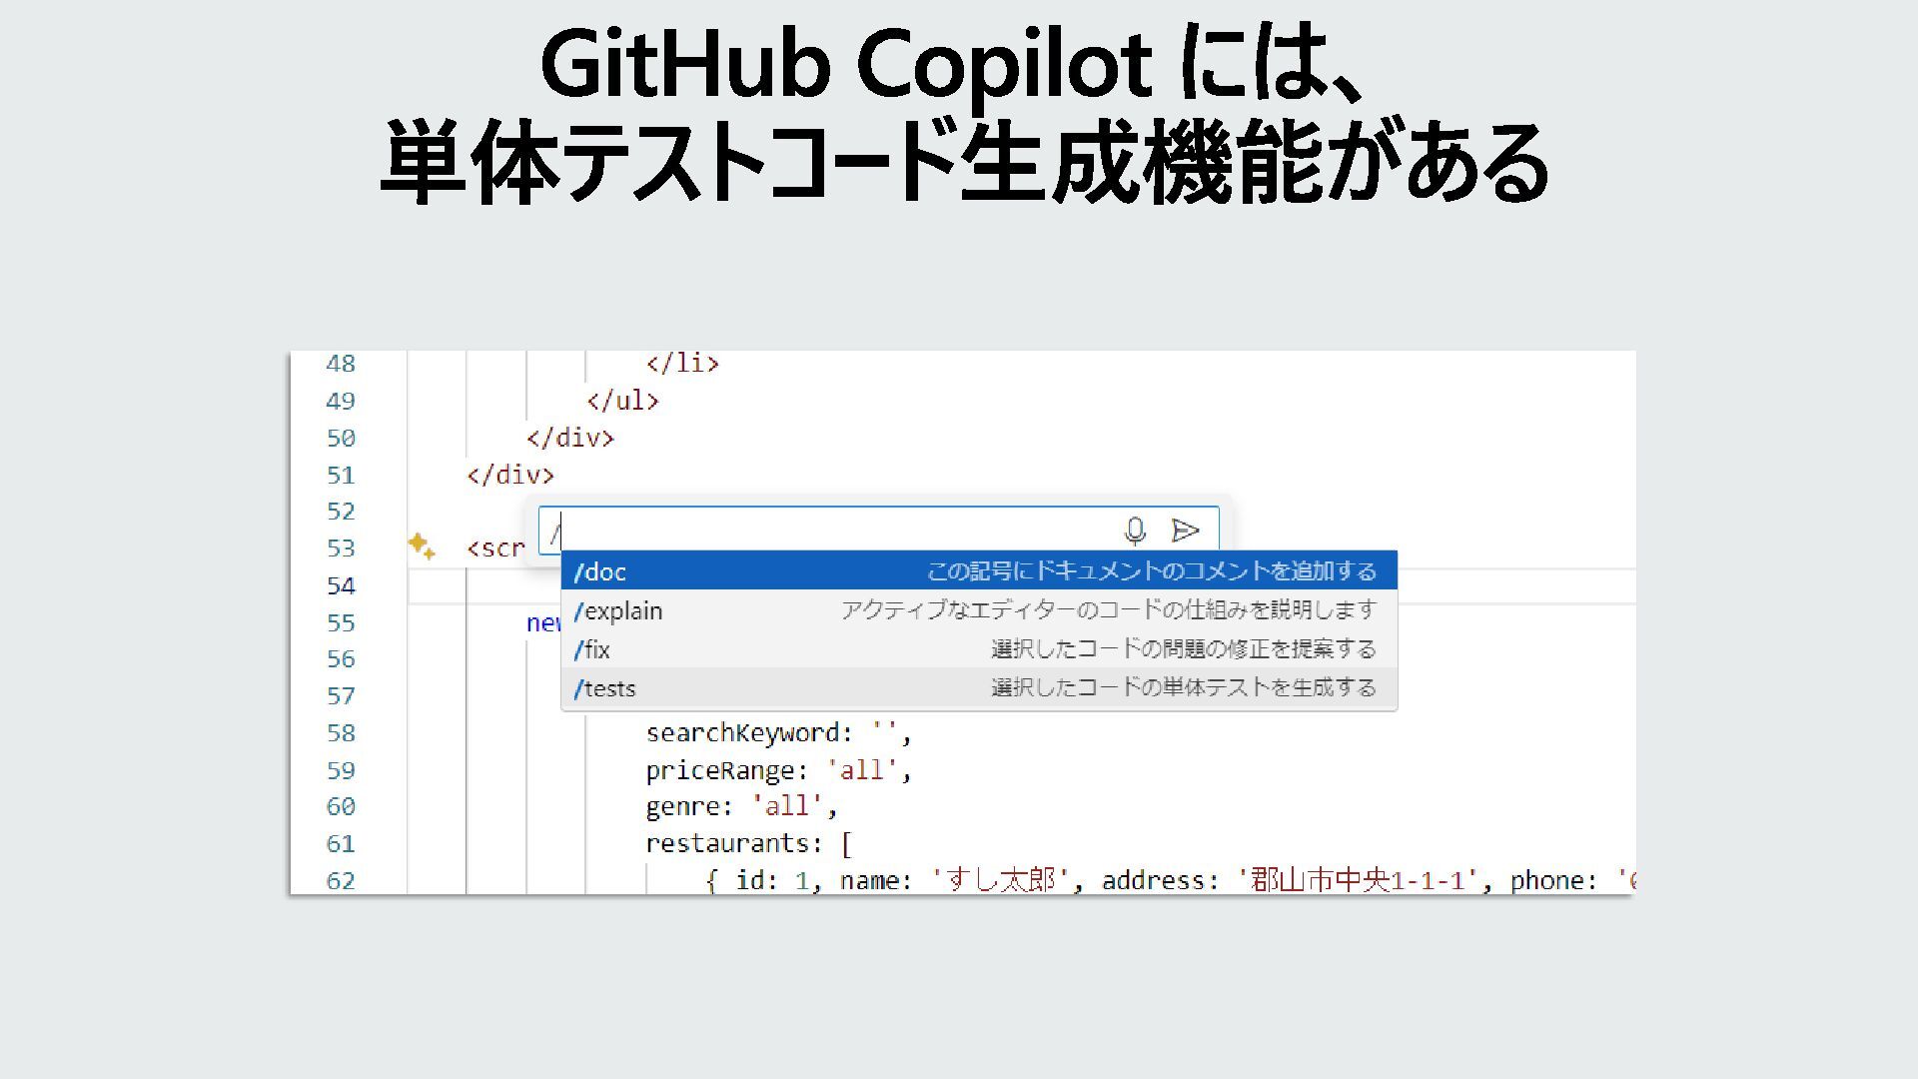Click the Copilot sparkle icon in gutter

pos(421,546)
